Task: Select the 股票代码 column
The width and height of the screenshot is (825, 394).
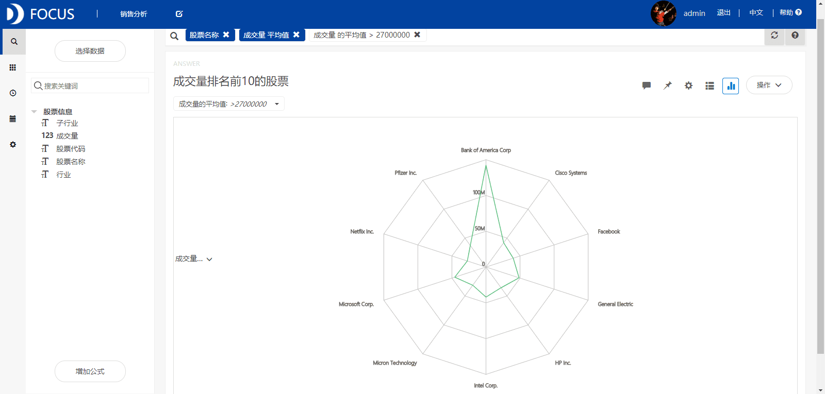Action: 71,149
